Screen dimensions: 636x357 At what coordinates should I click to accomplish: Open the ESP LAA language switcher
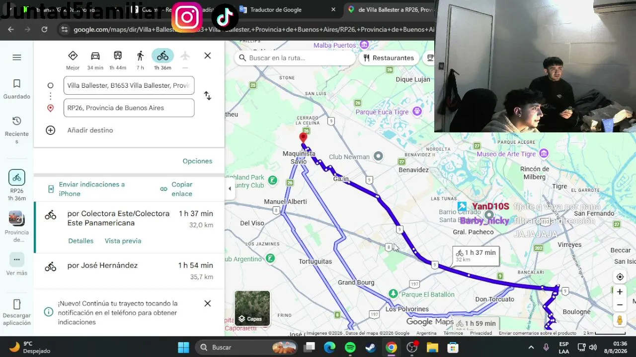[x=564, y=347]
